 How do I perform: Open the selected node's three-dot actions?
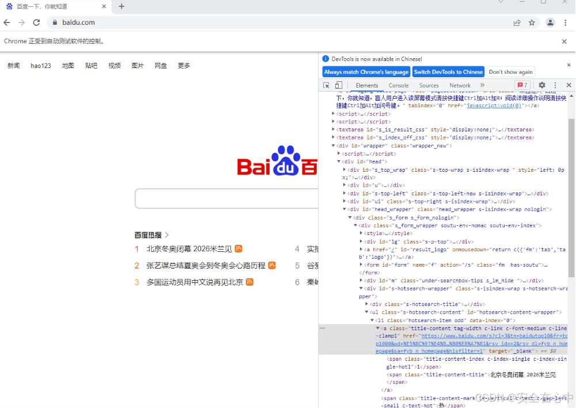322,328
